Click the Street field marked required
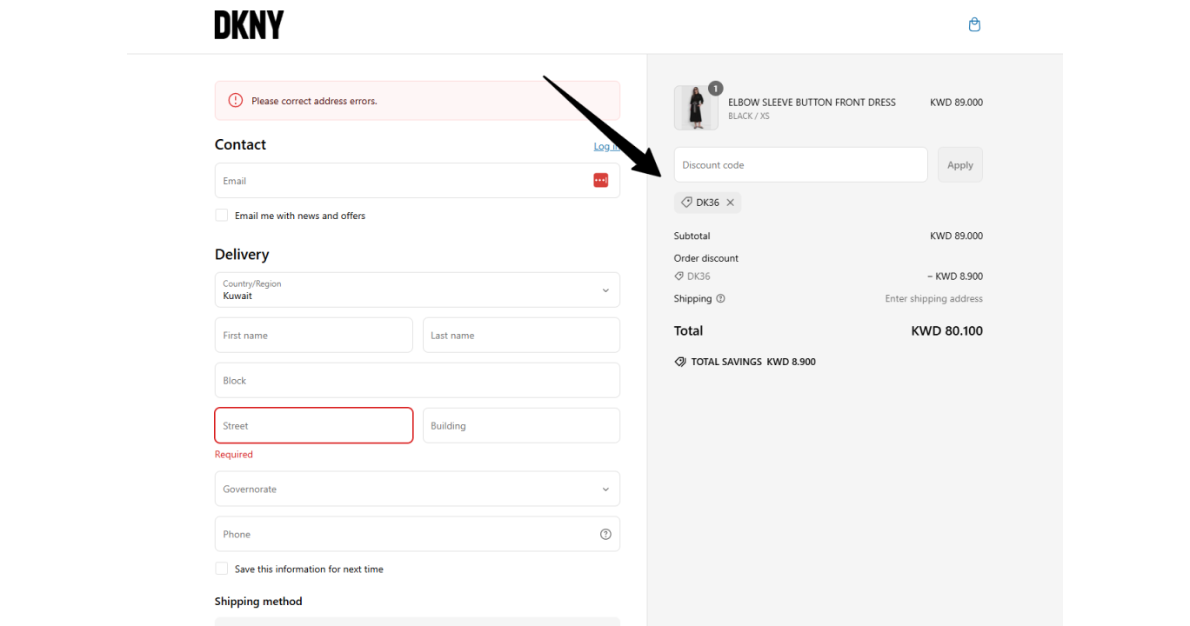1190x626 pixels. (x=314, y=425)
